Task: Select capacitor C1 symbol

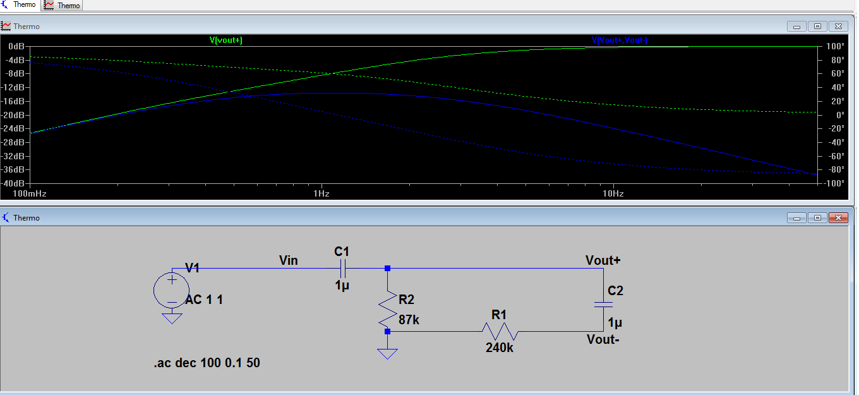Action: 342,268
